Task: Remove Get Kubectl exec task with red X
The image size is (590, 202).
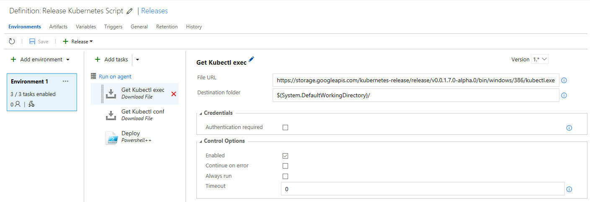Action: tap(174, 94)
